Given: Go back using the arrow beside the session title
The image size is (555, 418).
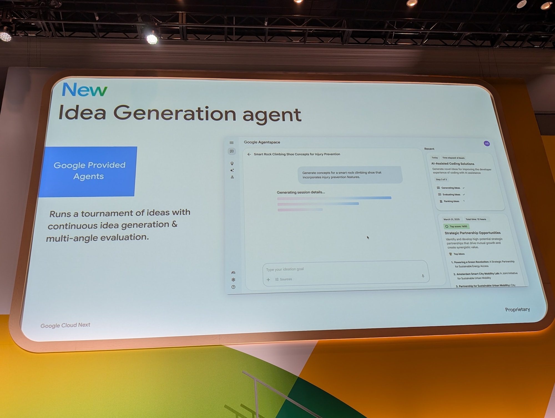Looking at the screenshot, I should coord(249,154).
